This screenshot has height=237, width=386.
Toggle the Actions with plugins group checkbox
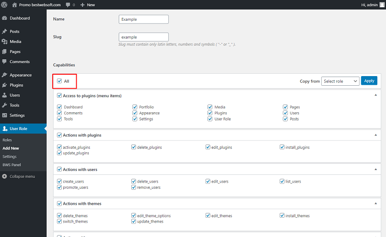(59, 135)
